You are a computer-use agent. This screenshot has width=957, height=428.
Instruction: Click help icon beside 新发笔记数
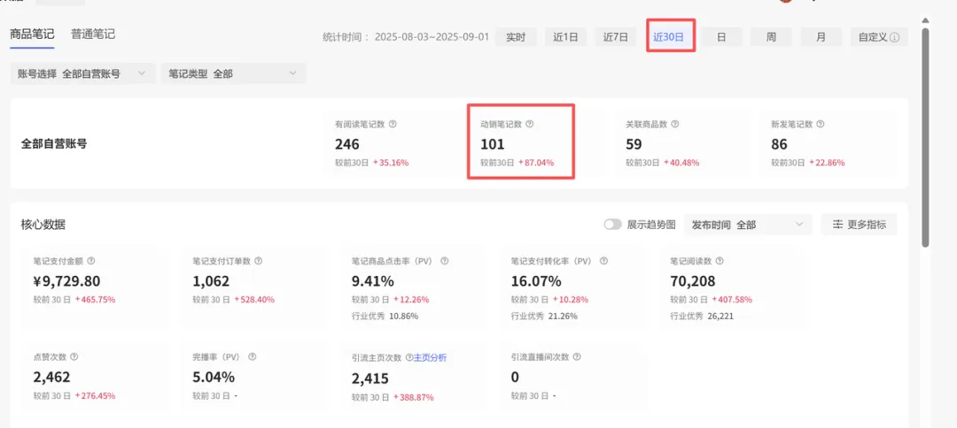(x=821, y=125)
